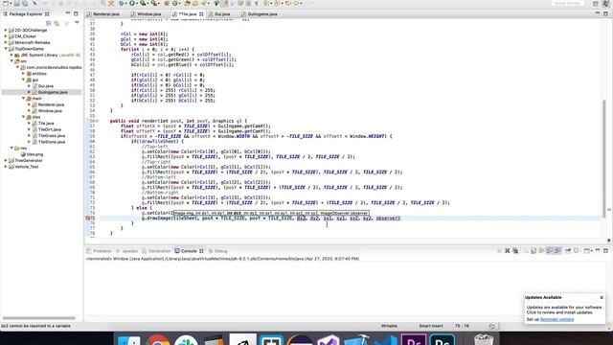Image resolution: width=613 pixels, height=345 pixels.
Task: Click the Debug bug icon in toolbar
Action: (122, 3)
